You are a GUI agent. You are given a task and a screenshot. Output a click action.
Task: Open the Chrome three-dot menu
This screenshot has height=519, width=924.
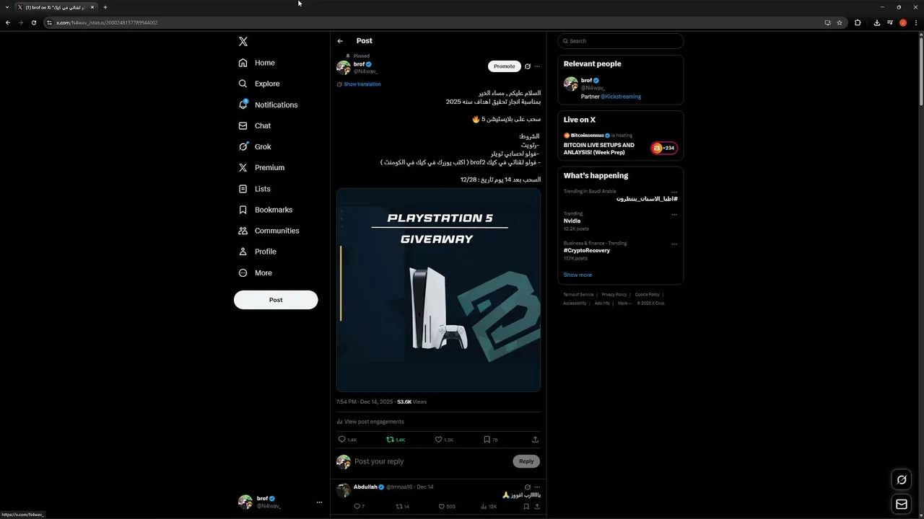pyautogui.click(x=915, y=22)
